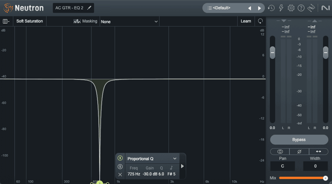Click the Gain label in band panel

[x=150, y=168]
